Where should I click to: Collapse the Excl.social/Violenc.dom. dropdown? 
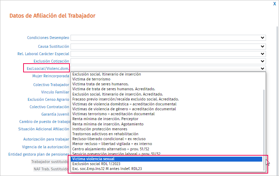[168, 69]
